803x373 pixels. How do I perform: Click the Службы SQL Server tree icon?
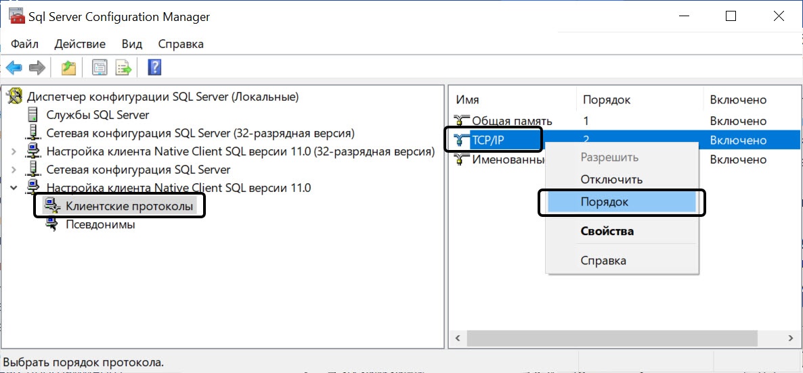click(x=32, y=115)
